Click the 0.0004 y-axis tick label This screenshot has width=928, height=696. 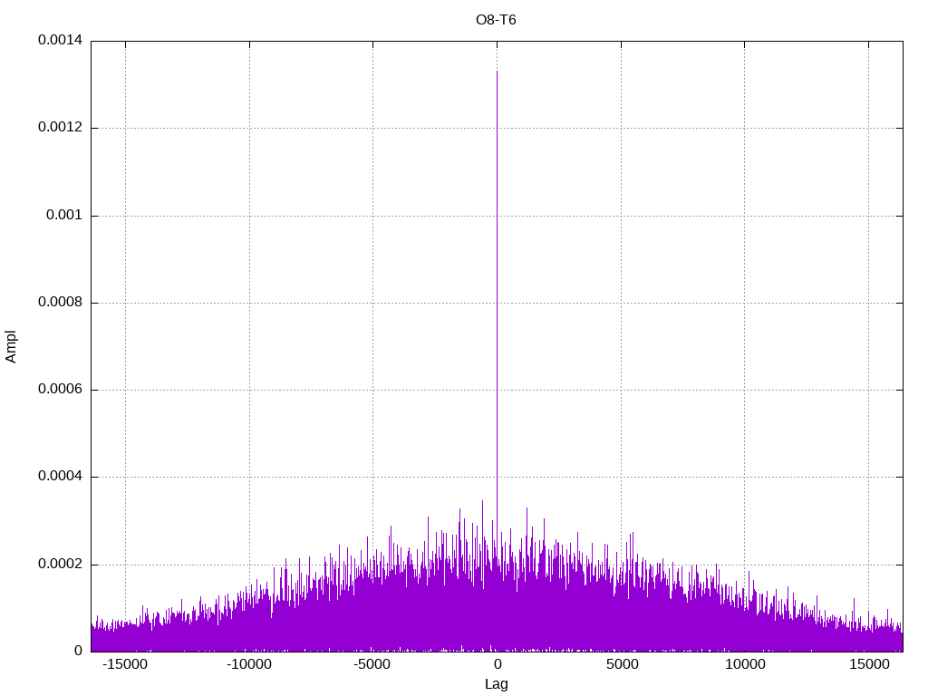pyautogui.click(x=60, y=477)
